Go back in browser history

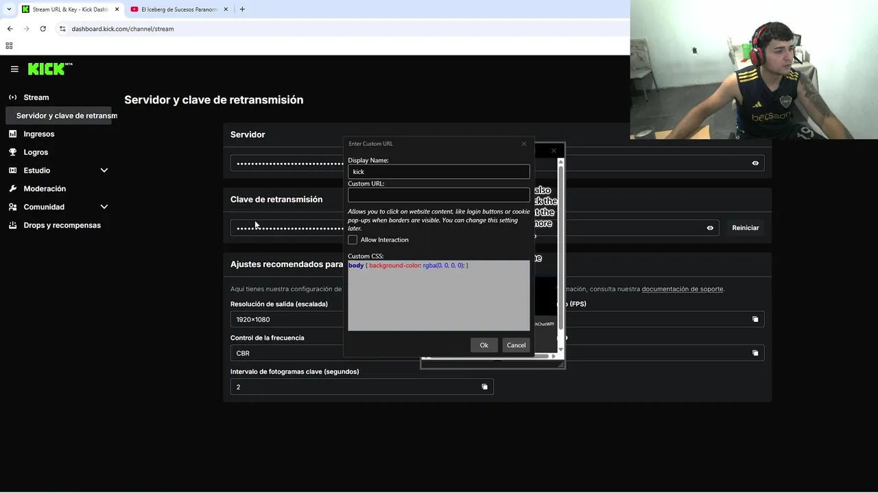pyautogui.click(x=10, y=29)
